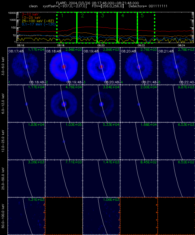Click the FLARE date and time title

point(97,3)
